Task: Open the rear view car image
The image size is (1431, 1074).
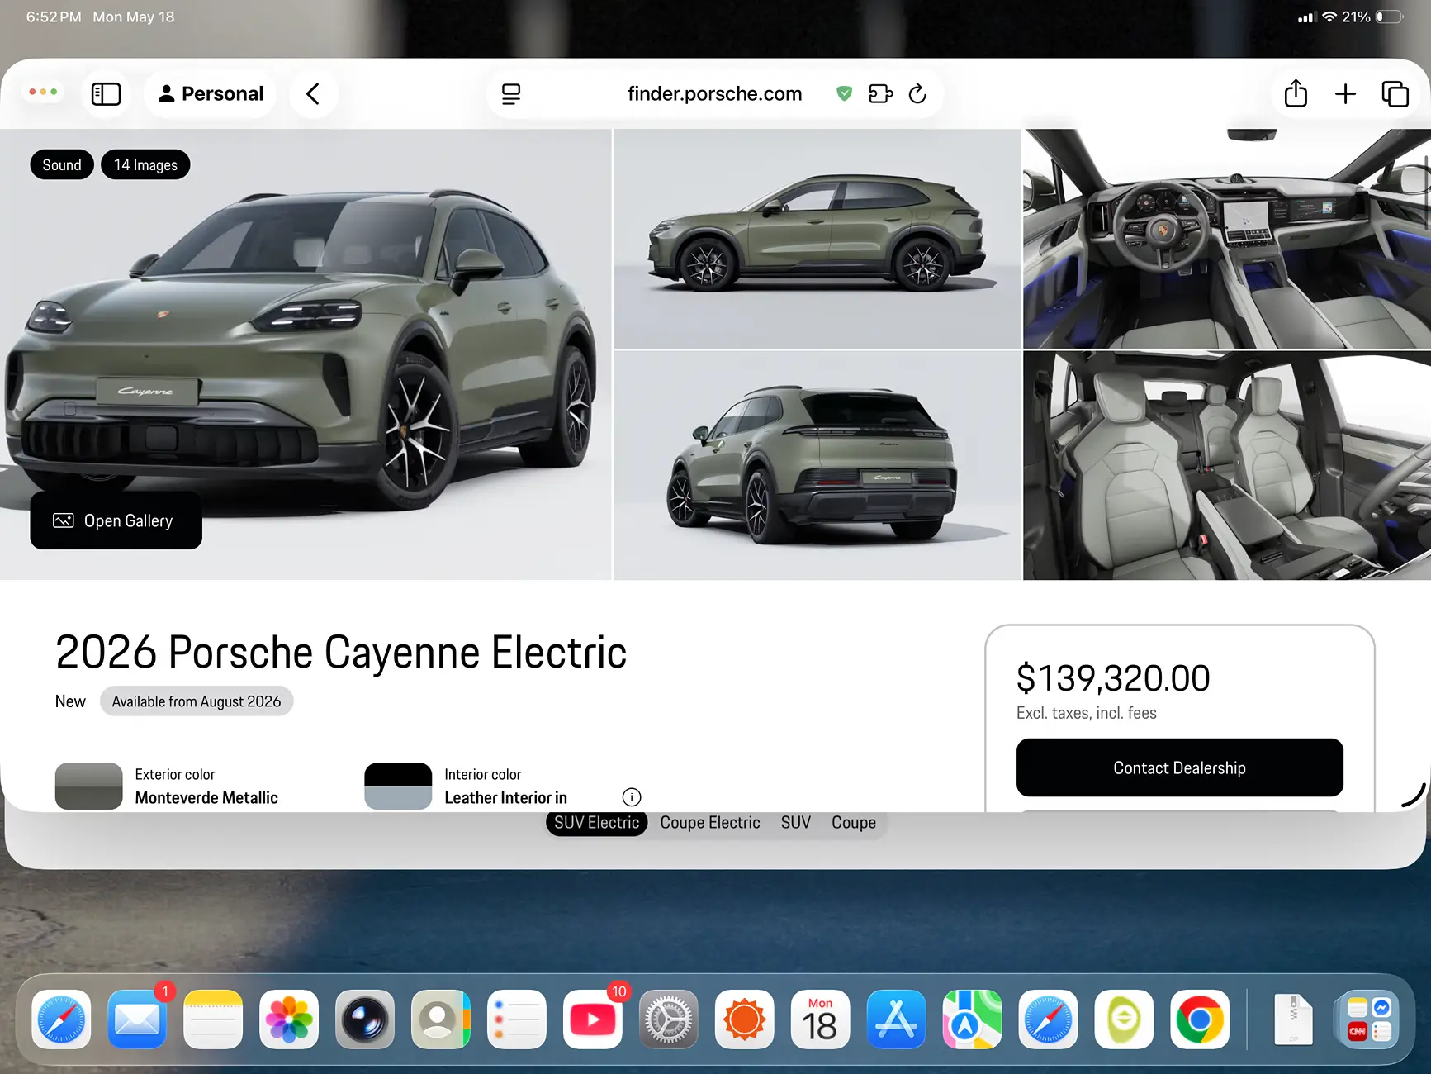Action: click(817, 465)
